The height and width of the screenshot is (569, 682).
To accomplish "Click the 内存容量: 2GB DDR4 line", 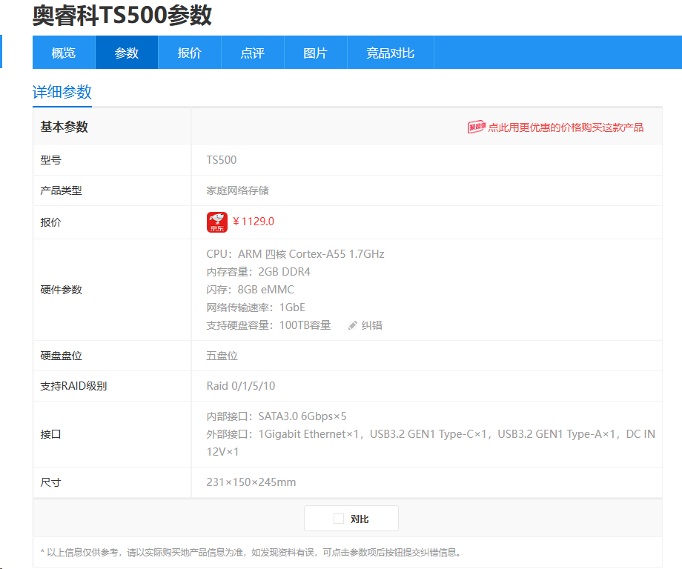I will [x=259, y=272].
